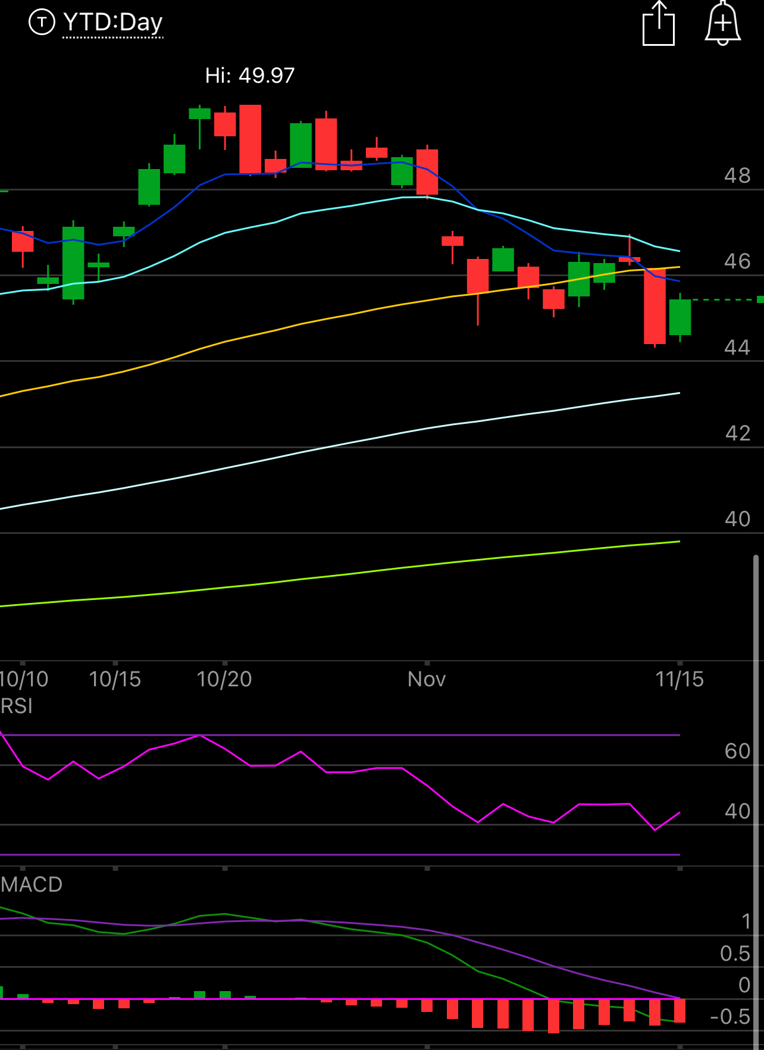The image size is (764, 1050).
Task: Tap the tall red candle before 11/15
Action: pos(655,306)
